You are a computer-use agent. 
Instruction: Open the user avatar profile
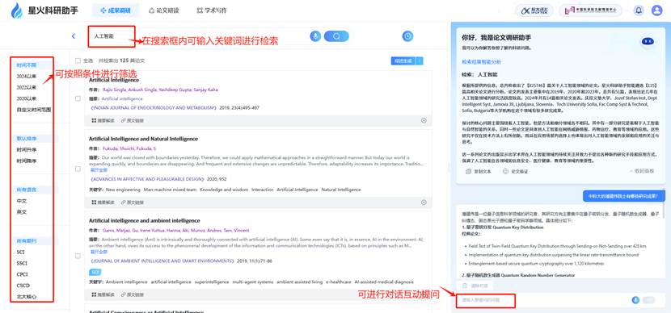pyautogui.click(x=657, y=10)
